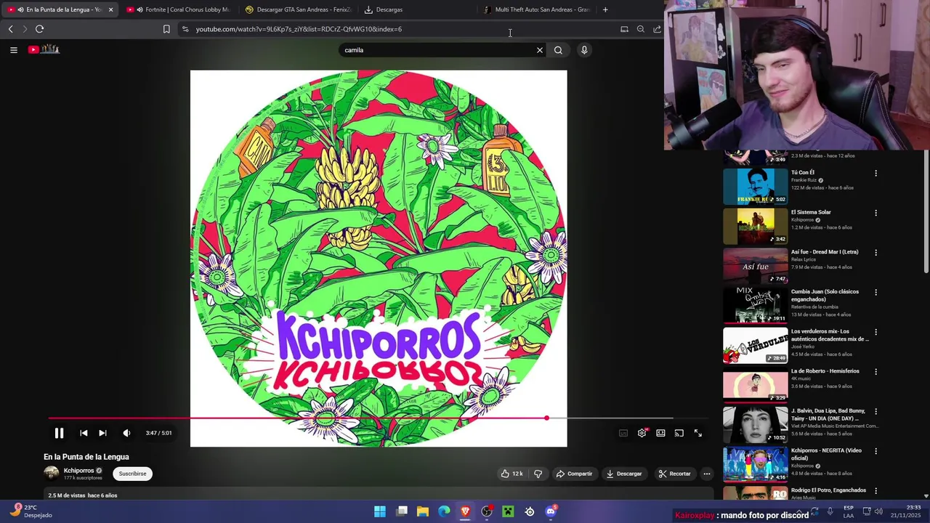Open options for El Sistema Solar video
Viewport: 930px width, 523px height.
tap(876, 213)
